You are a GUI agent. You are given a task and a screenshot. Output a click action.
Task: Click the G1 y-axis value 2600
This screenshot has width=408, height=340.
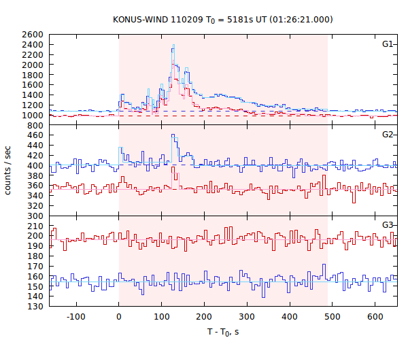coord(33,35)
